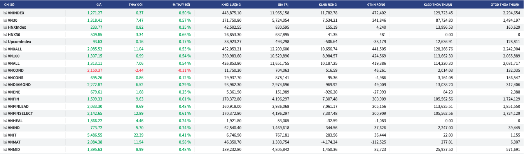Screen dimensions: 524x154
Task: Click the chart icon next to HNXIndex
Action: pos(5,27)
